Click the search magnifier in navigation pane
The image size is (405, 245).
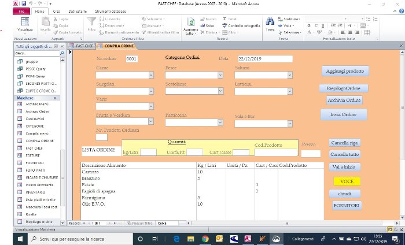click(62, 53)
